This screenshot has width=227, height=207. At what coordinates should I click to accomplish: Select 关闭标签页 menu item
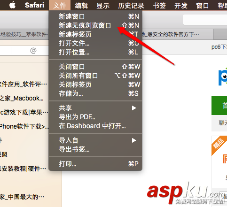95,84
